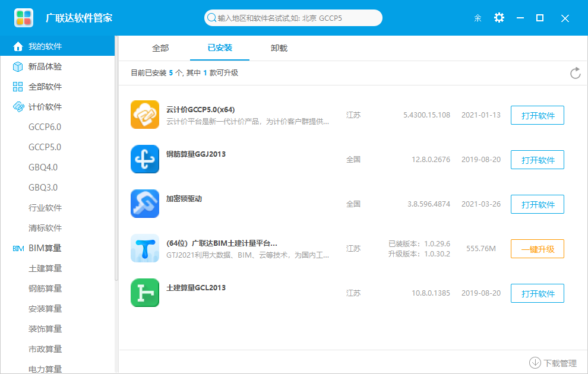Click the 升级版本: 1.0.30.2 text
Viewport: 588px width, 374px height.
point(419,254)
